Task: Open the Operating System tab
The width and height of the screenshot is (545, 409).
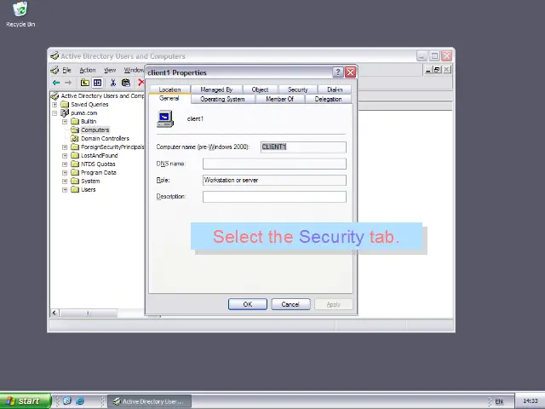Action: pyautogui.click(x=222, y=99)
